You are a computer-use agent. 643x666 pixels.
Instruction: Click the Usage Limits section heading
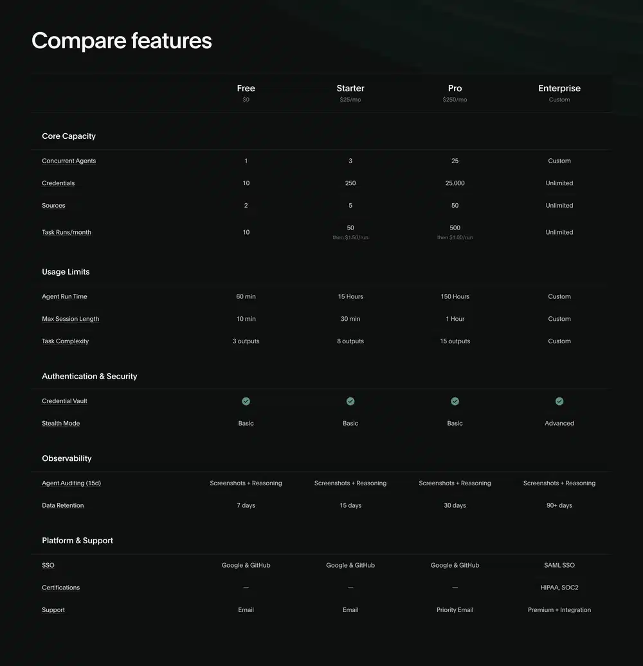(x=66, y=272)
